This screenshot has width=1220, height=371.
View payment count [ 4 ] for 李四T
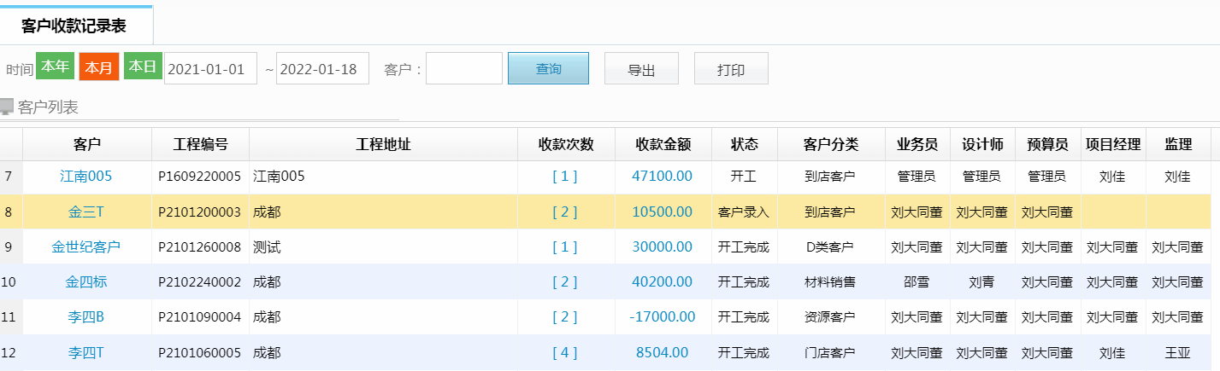564,352
